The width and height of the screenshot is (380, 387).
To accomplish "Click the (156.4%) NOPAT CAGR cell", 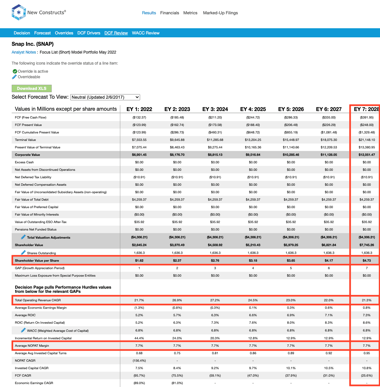I will click(139, 361).
